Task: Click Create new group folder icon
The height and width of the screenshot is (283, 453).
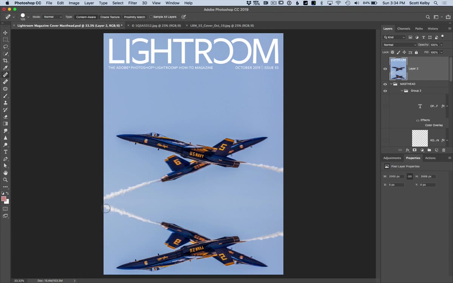Action: click(429, 150)
